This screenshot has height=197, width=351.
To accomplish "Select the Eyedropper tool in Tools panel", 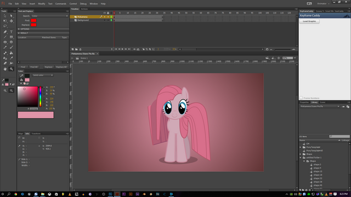I will point(11,58).
